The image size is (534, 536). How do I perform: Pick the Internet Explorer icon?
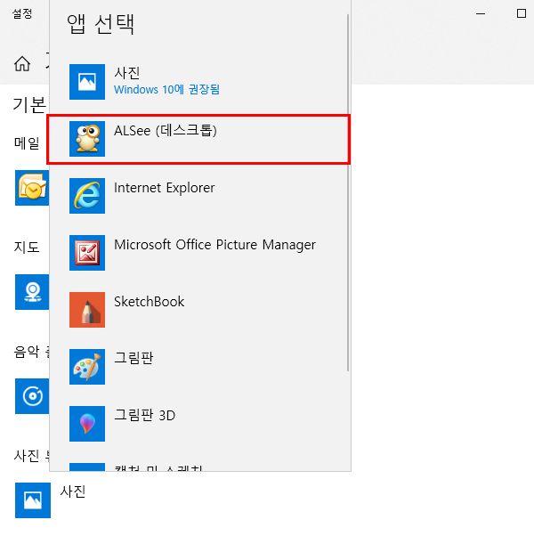(87, 196)
